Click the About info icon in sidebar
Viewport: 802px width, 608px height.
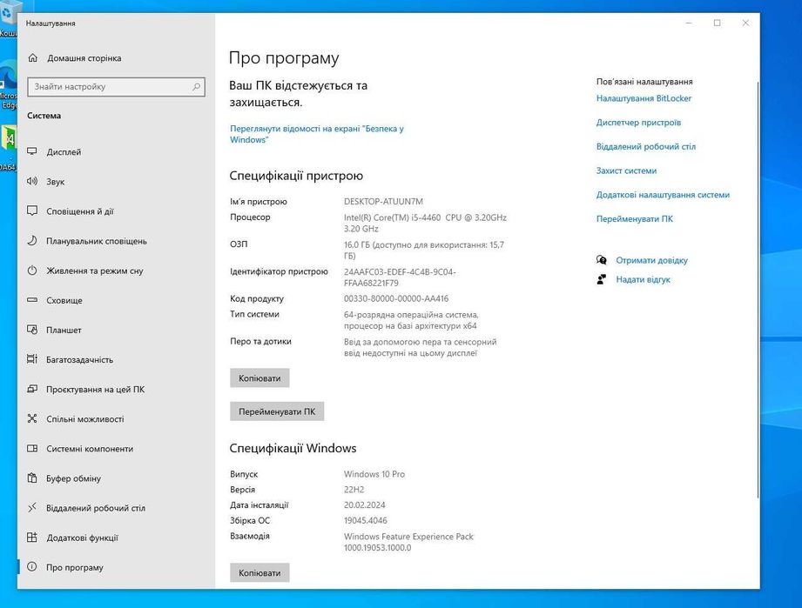pyautogui.click(x=32, y=566)
